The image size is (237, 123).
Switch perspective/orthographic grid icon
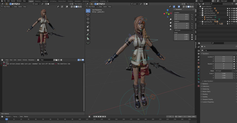[x=170, y=29]
